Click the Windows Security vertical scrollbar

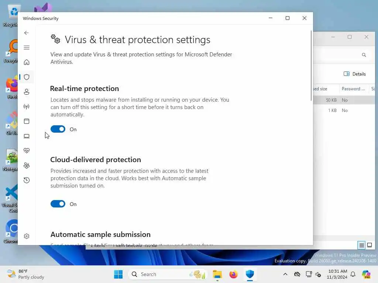[311, 66]
